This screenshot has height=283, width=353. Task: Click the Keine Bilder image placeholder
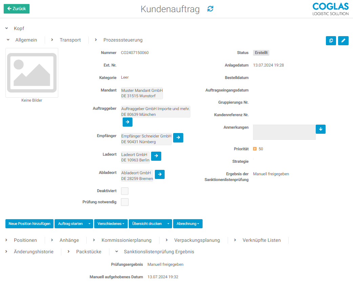pos(32,73)
